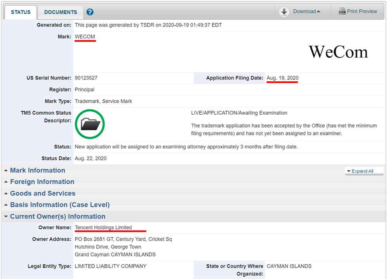387x279 pixels.
Task: Click the download arrow icon
Action: (284, 12)
